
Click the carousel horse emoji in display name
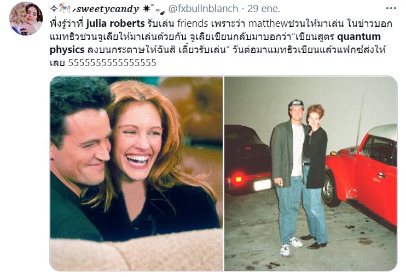(x=65, y=8)
